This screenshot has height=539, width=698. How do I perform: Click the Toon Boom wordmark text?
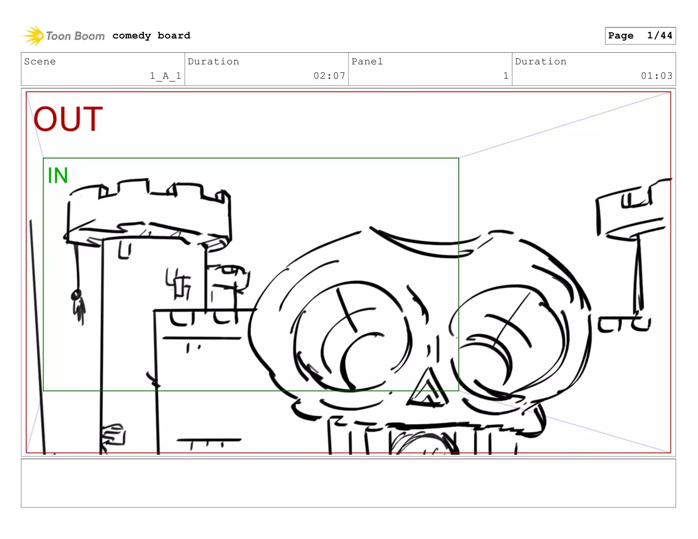click(x=75, y=36)
